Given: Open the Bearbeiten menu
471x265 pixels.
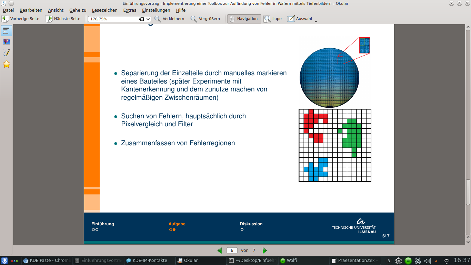Looking at the screenshot, I should point(31,10).
